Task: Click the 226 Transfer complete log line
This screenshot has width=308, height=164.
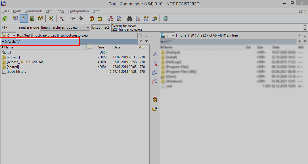Action: point(127,29)
